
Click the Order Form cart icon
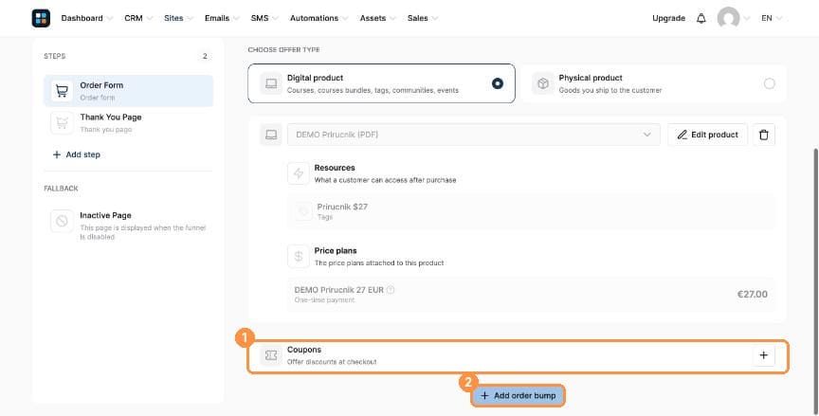pos(62,91)
